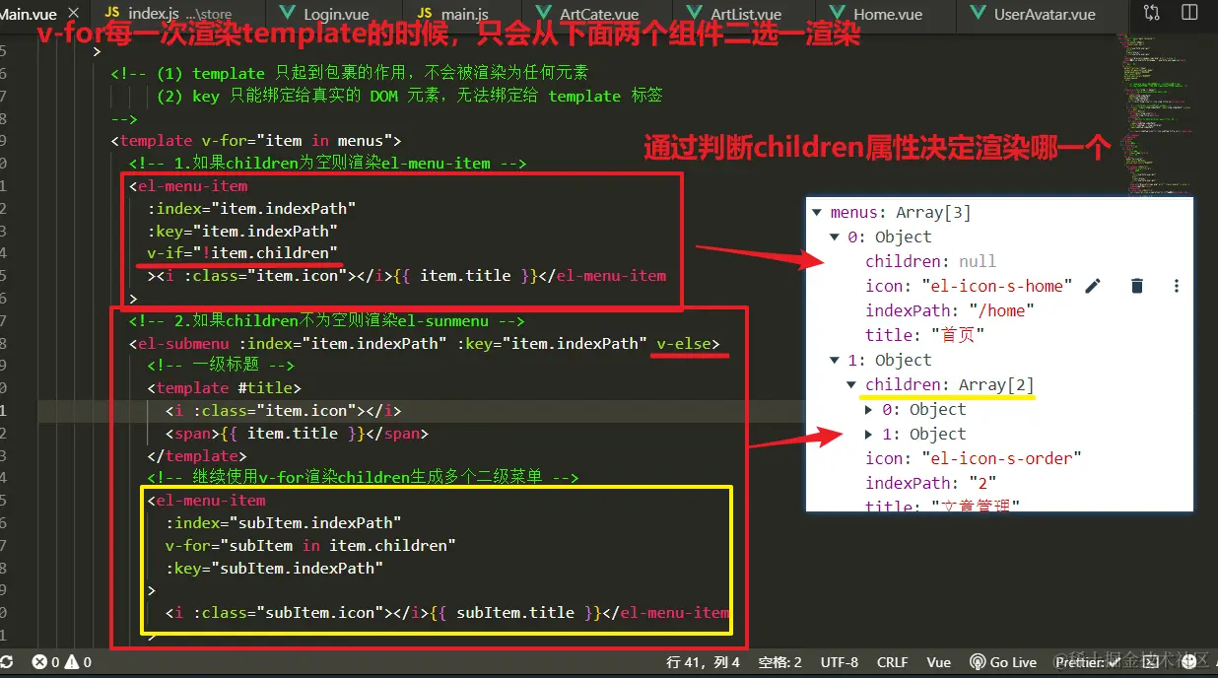Expand the 0: Object under children Array[2]
Screen dimensions: 1218x678
click(869, 409)
